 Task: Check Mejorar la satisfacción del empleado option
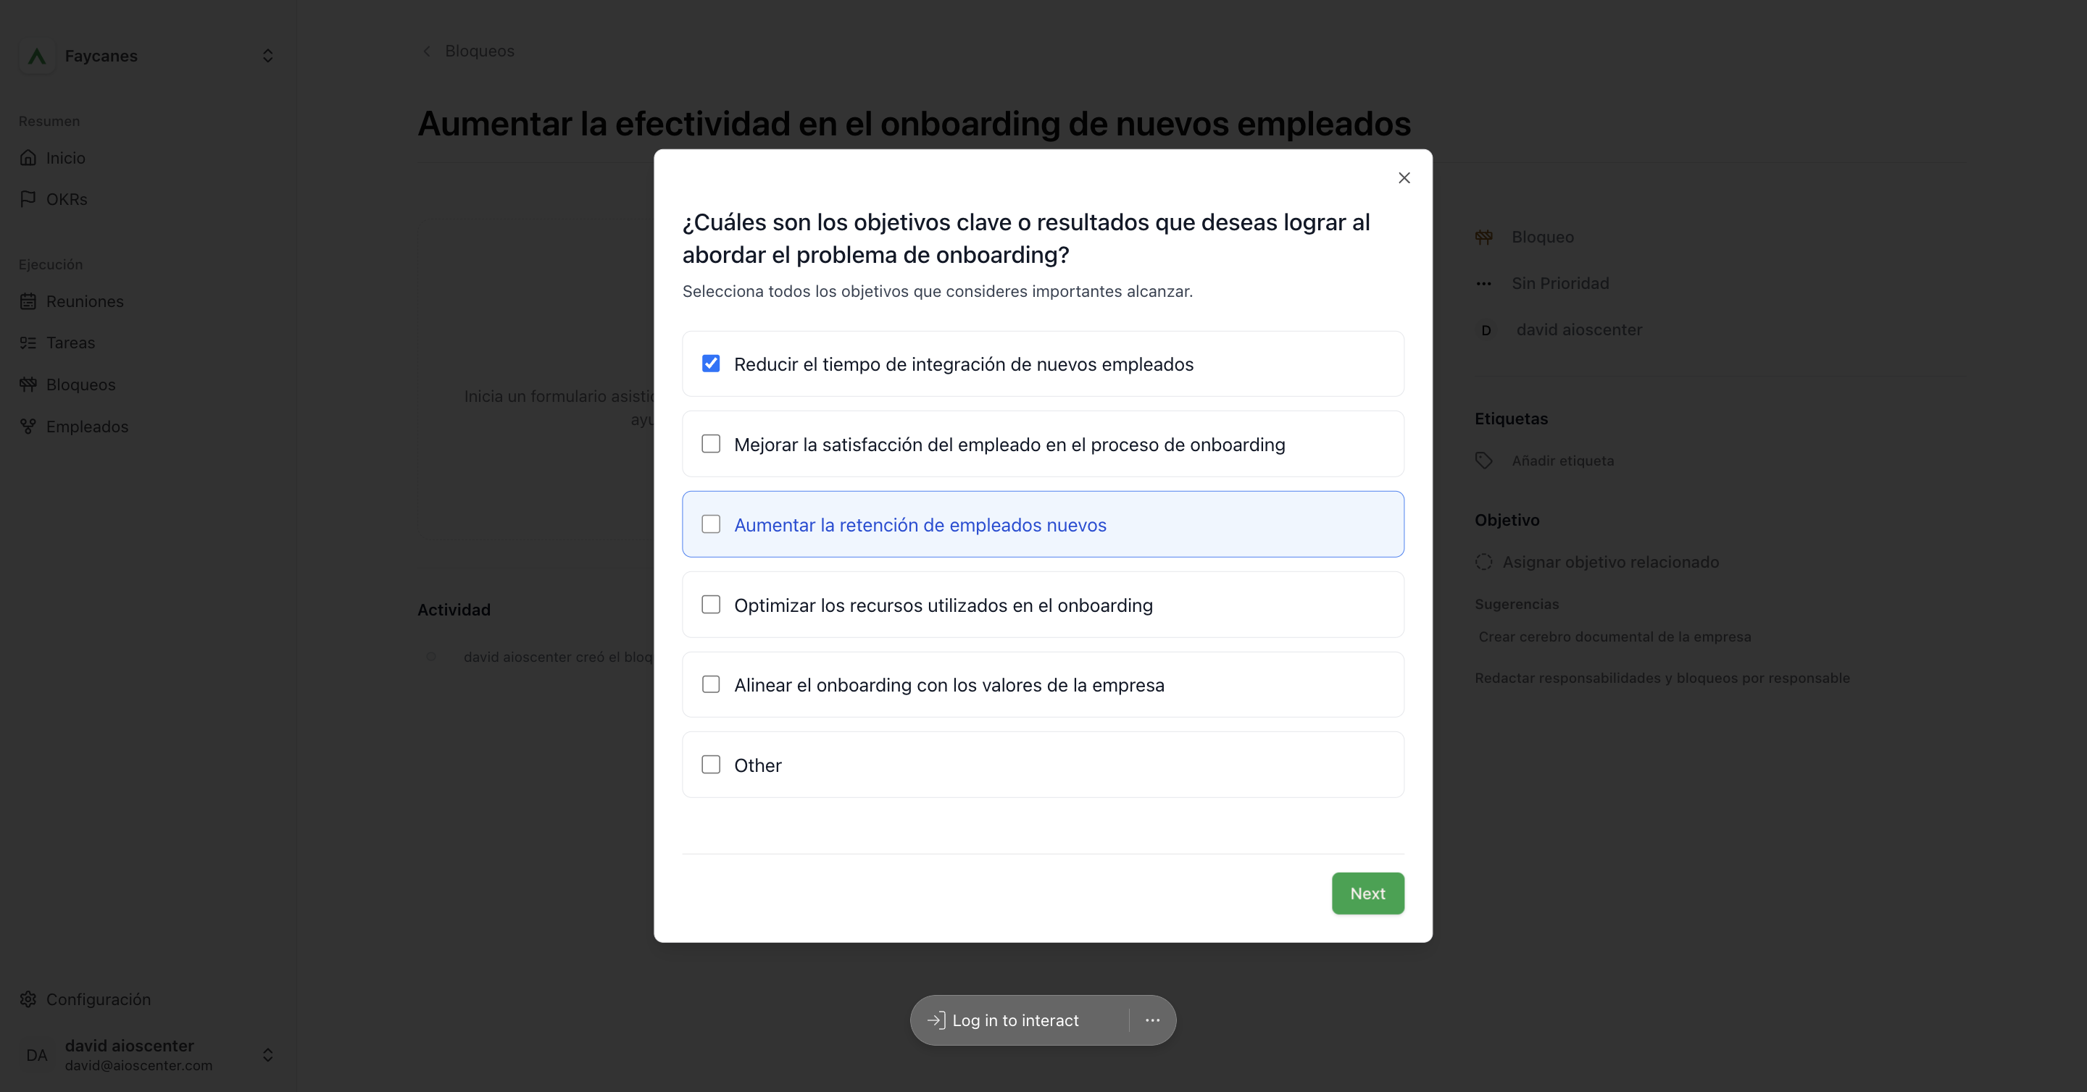click(710, 444)
